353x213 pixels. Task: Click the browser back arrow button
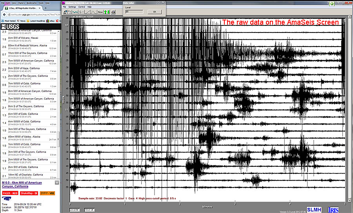(x=4, y=14)
